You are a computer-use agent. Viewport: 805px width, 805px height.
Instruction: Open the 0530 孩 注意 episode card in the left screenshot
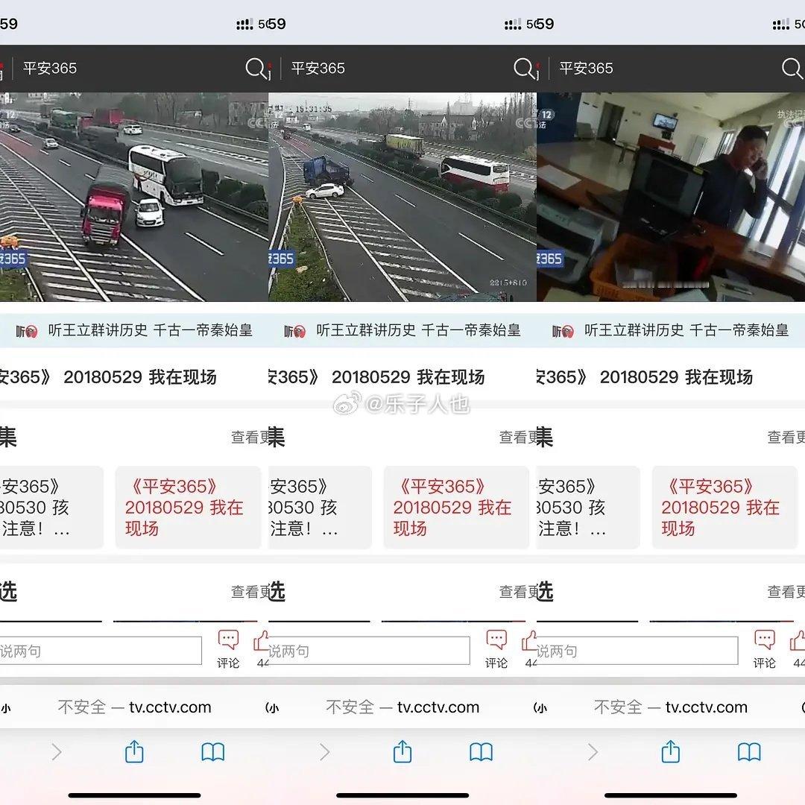coord(51,508)
